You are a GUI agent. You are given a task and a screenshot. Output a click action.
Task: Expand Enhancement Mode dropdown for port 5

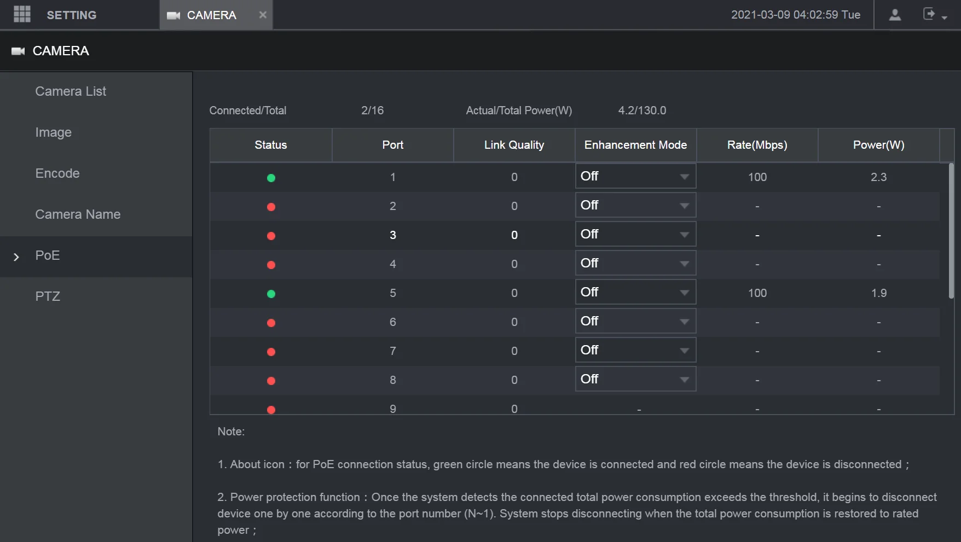click(x=635, y=293)
